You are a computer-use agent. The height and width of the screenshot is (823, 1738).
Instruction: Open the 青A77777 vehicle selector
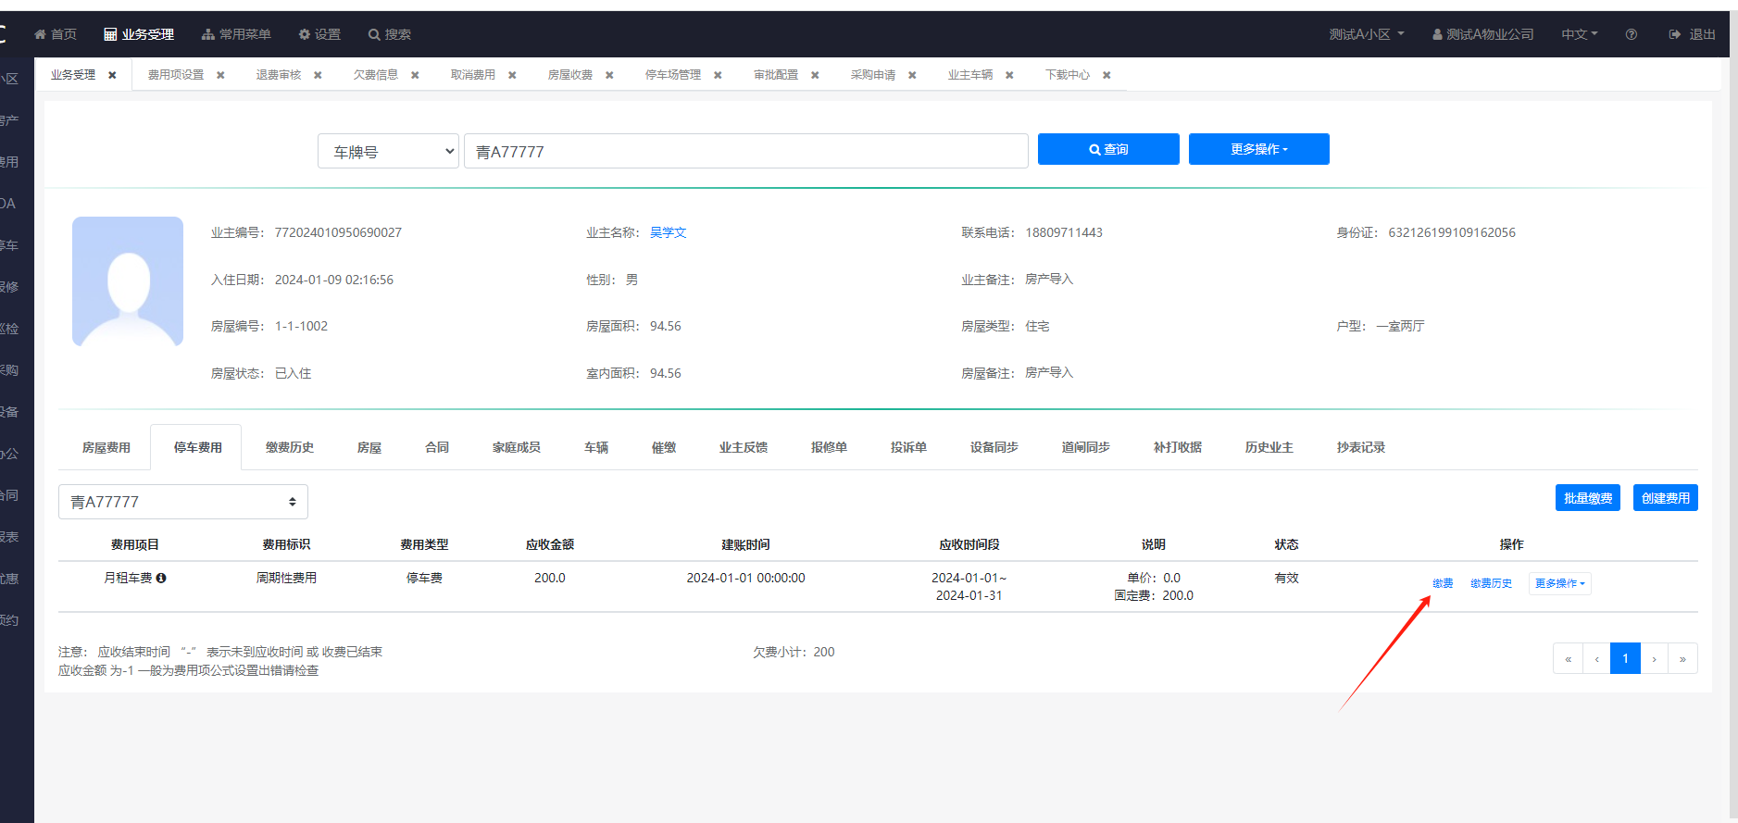[183, 502]
